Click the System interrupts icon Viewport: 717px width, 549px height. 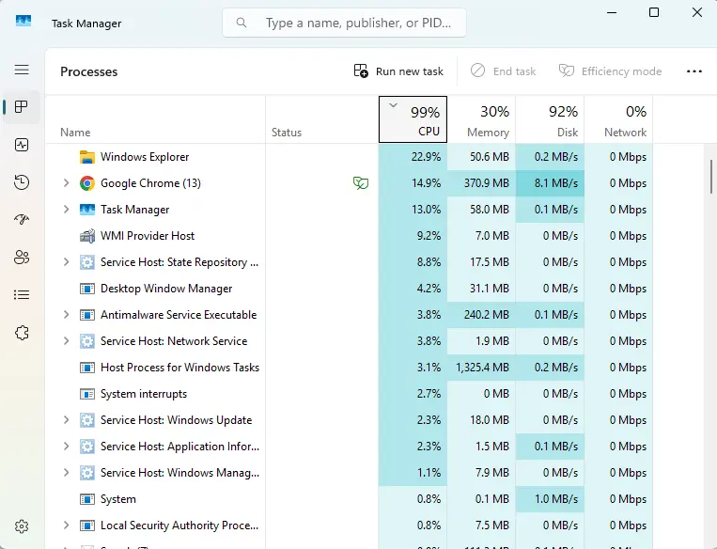coord(86,394)
